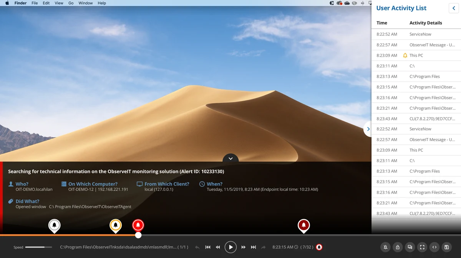Image resolution: width=461 pixels, height=258 pixels.
Task: Open the Go menu
Action: pos(71,3)
